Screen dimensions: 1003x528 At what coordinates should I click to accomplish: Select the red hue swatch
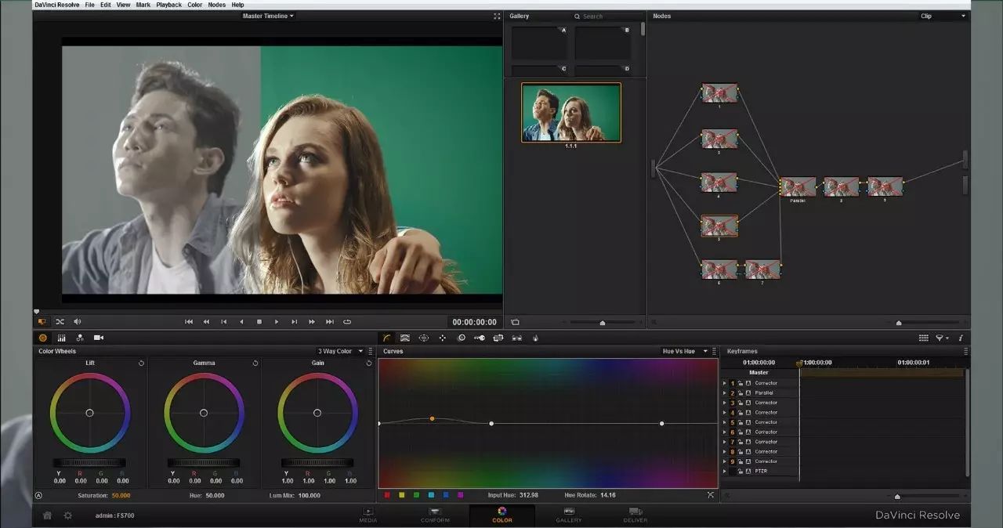coord(386,495)
